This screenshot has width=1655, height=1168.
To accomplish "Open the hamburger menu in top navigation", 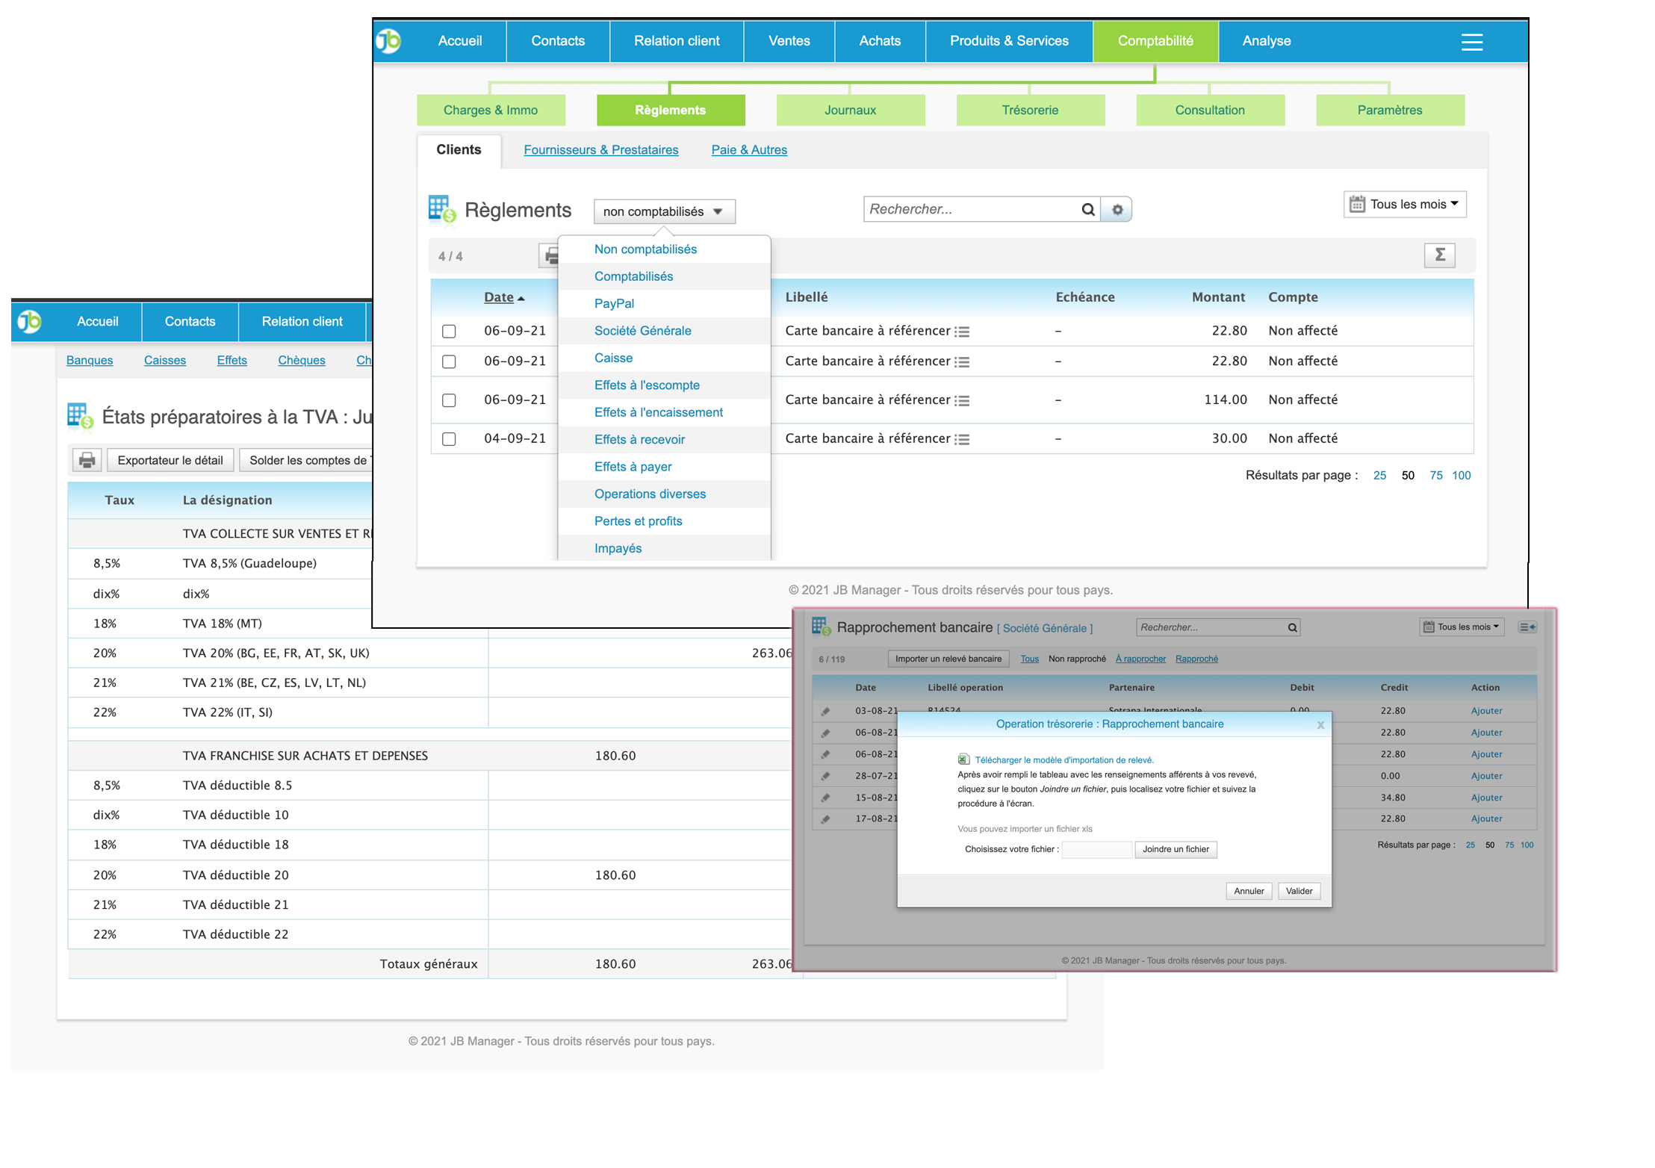I will [1472, 43].
